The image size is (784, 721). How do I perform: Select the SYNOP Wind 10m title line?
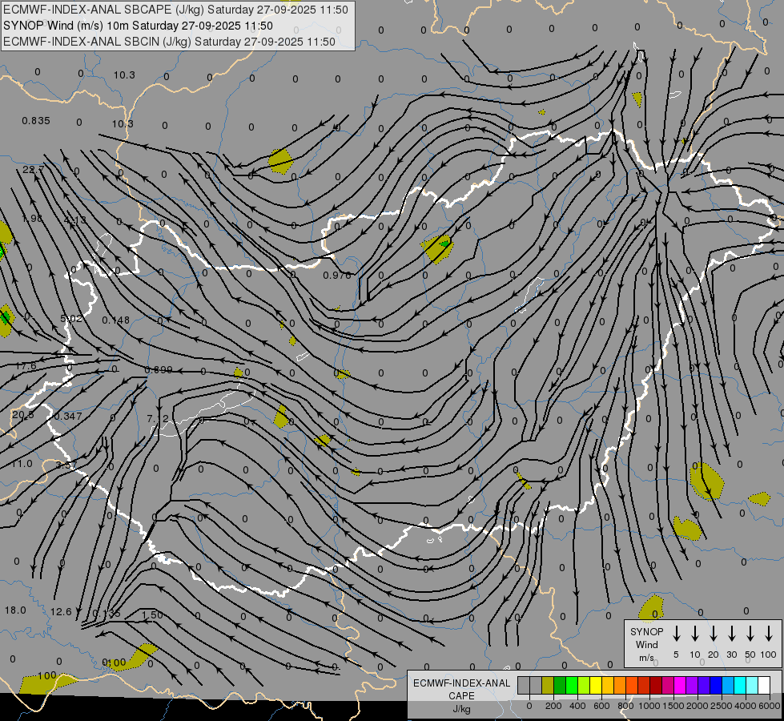(143, 26)
